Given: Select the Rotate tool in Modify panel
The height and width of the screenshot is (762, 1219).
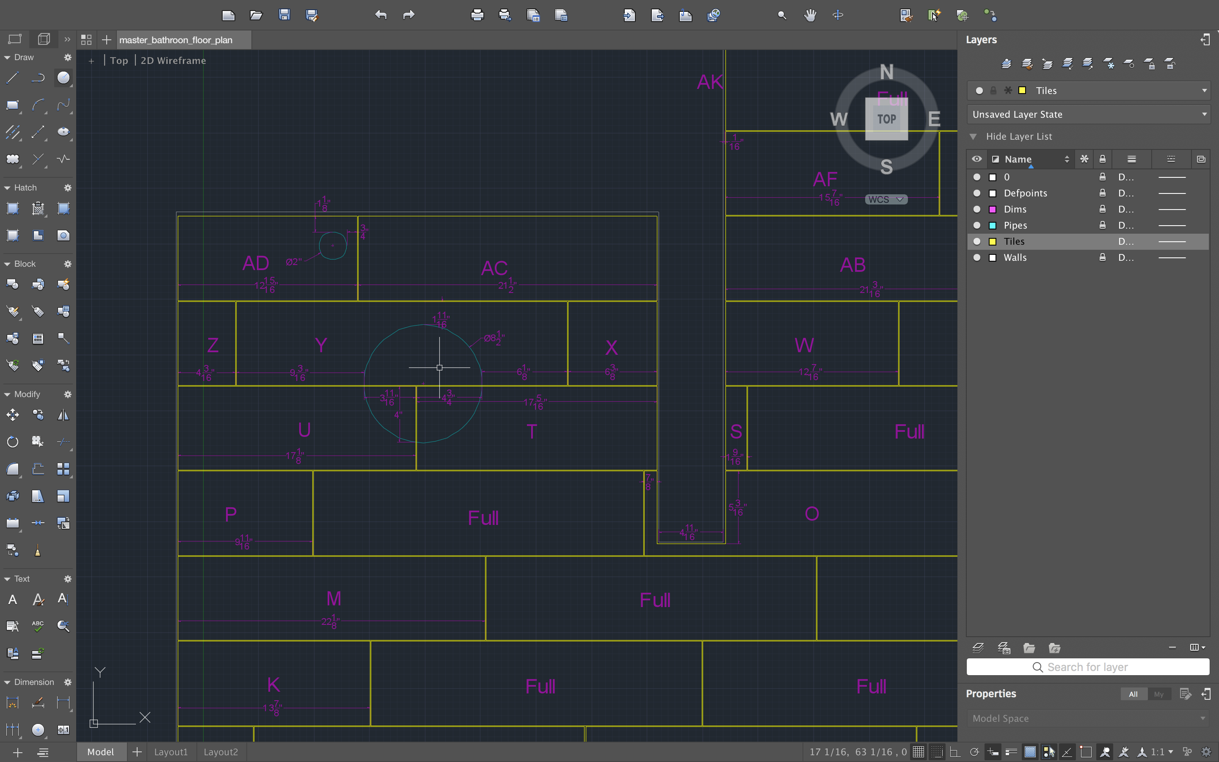Looking at the screenshot, I should click(13, 442).
